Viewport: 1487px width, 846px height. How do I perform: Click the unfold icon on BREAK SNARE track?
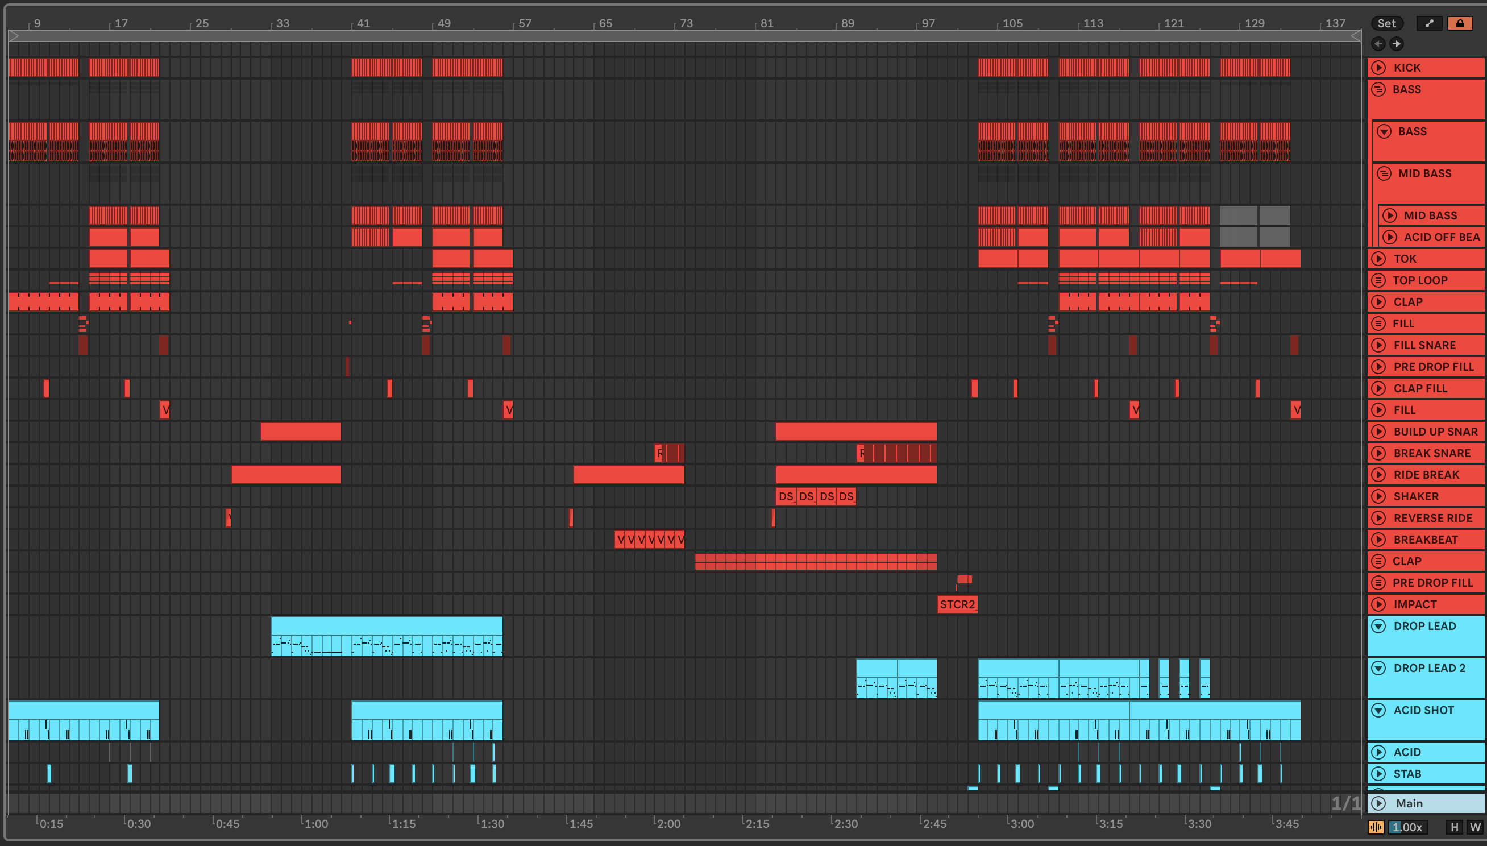click(1378, 453)
